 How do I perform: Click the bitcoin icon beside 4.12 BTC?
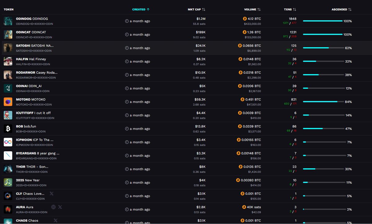tap(245, 19)
